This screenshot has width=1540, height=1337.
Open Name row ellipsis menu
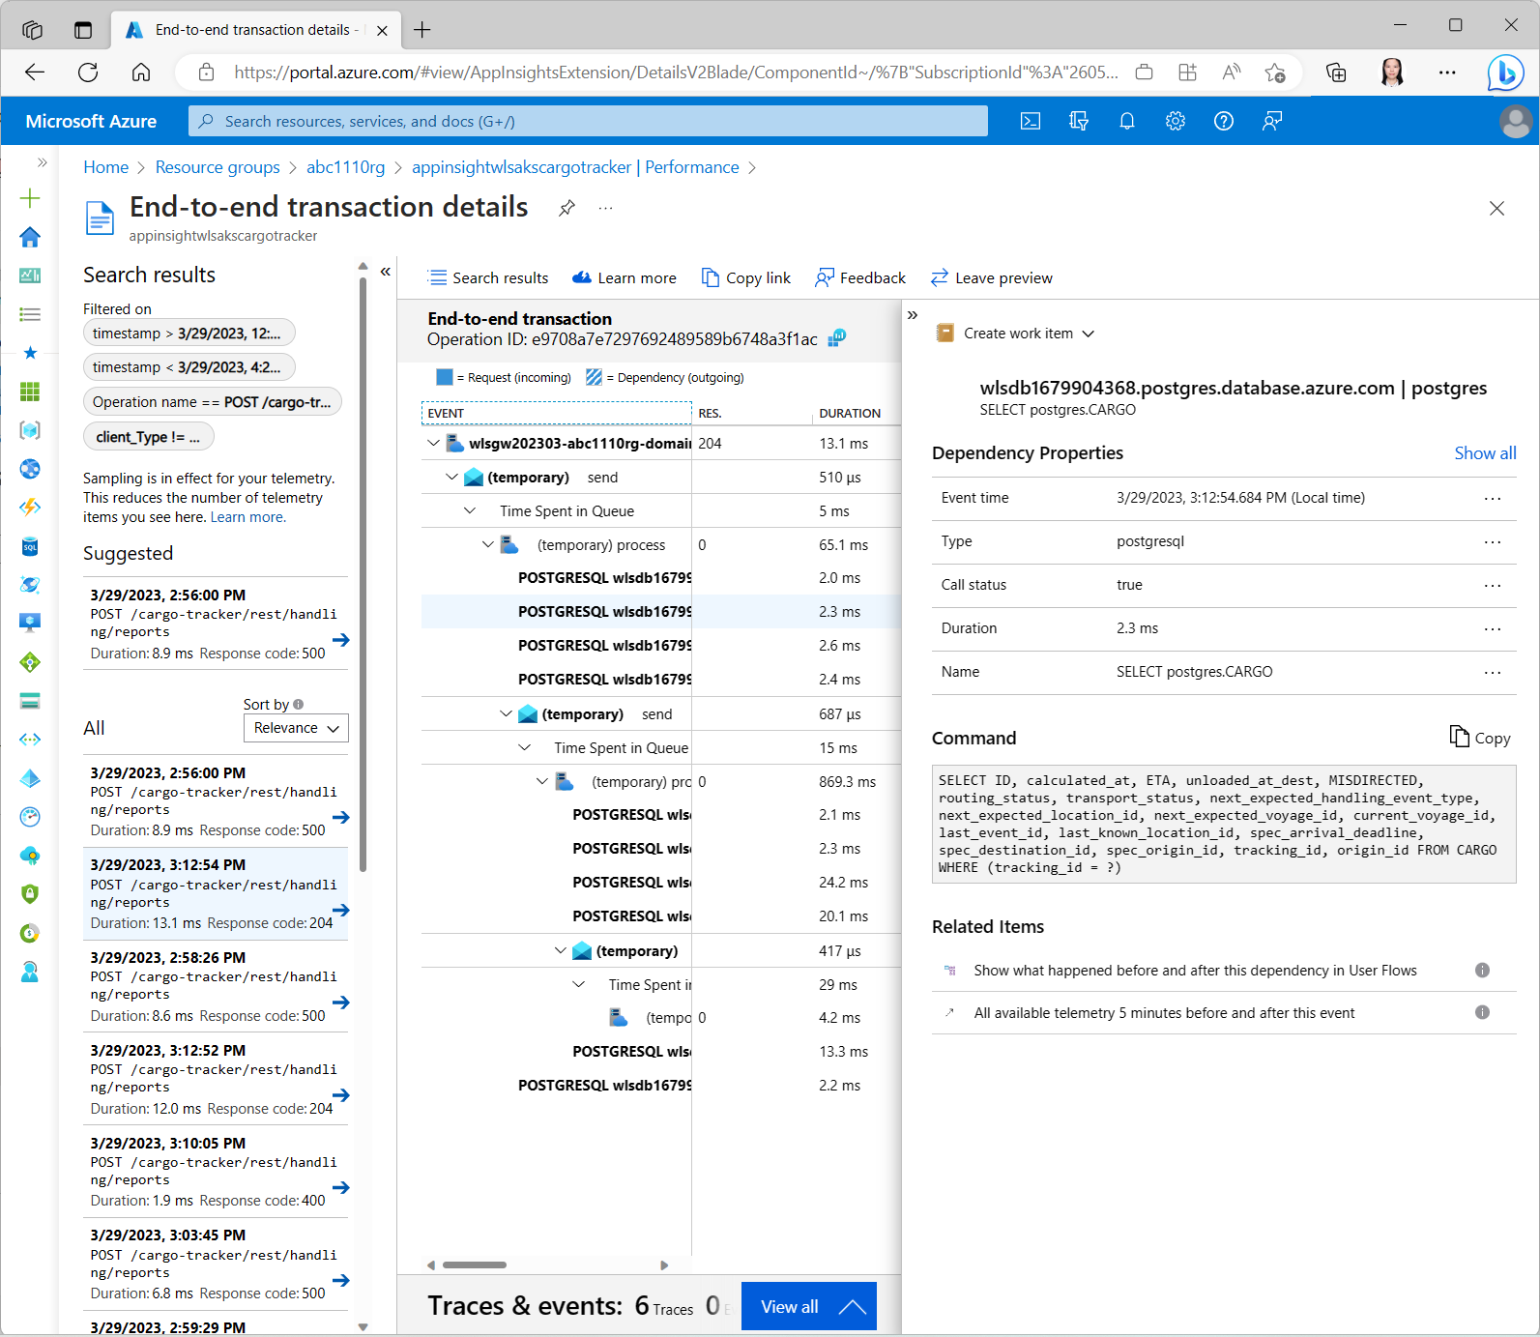(1493, 673)
